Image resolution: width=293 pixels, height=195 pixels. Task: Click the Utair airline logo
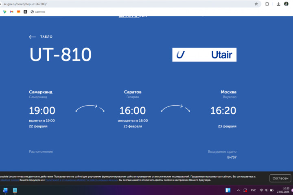[x=204, y=55]
